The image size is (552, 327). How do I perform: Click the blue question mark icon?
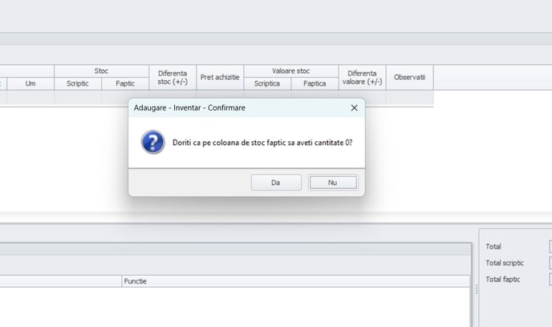152,142
